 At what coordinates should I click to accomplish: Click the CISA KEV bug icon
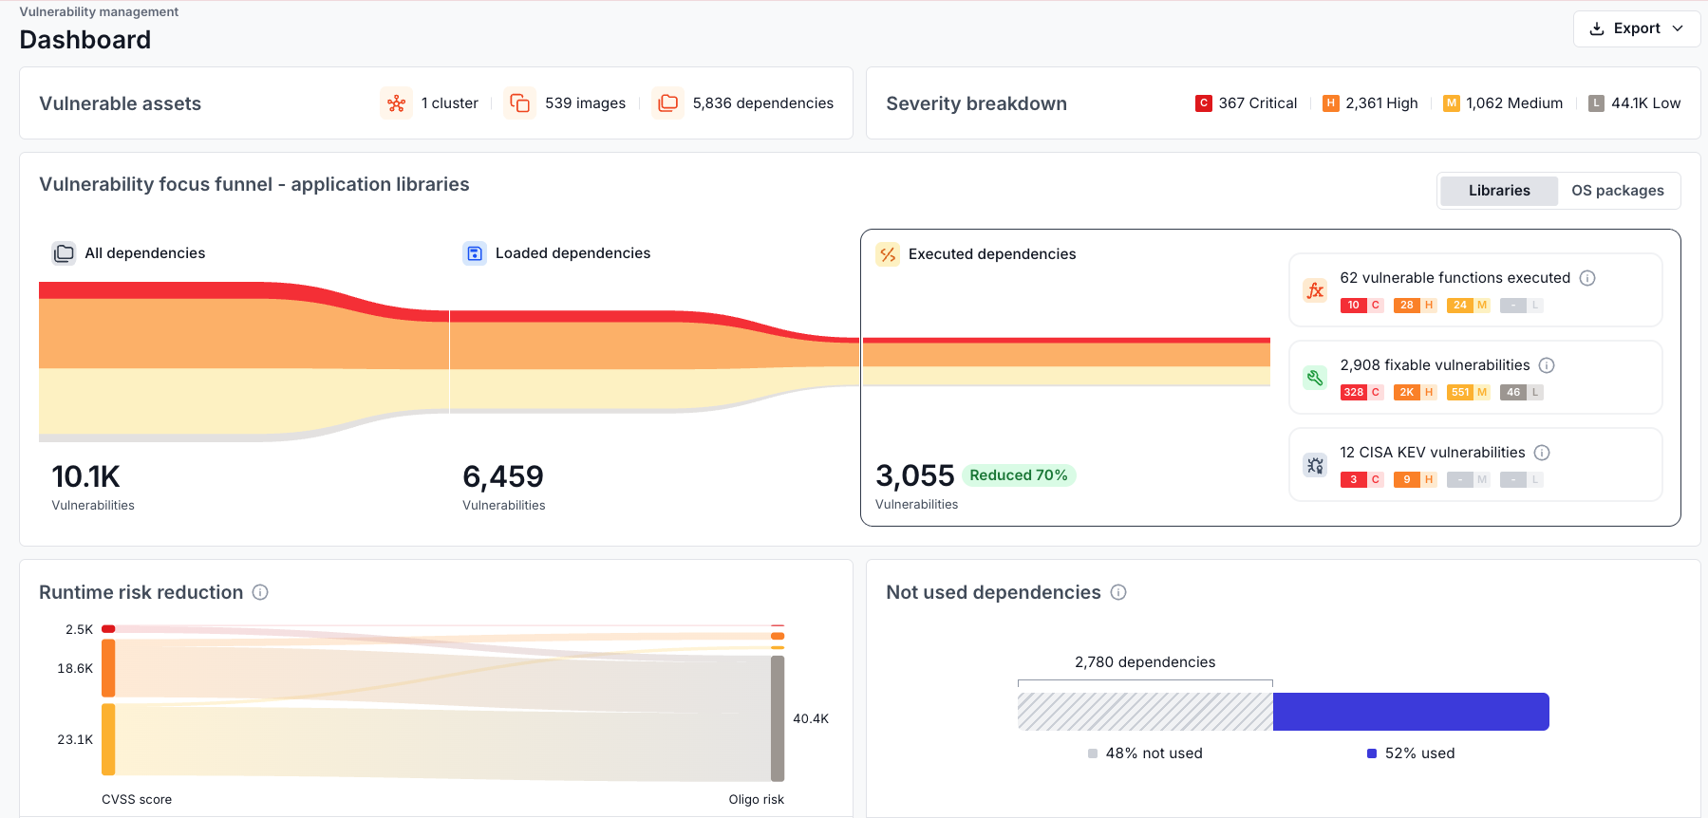tap(1315, 465)
